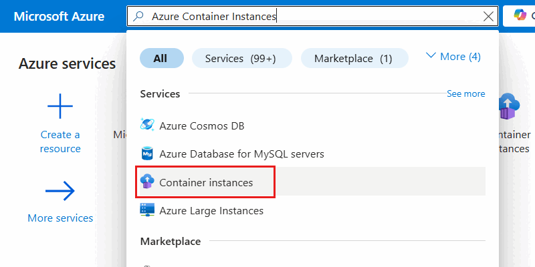The height and width of the screenshot is (267, 535).
Task: Clear the search text with the X
Action: 488,17
